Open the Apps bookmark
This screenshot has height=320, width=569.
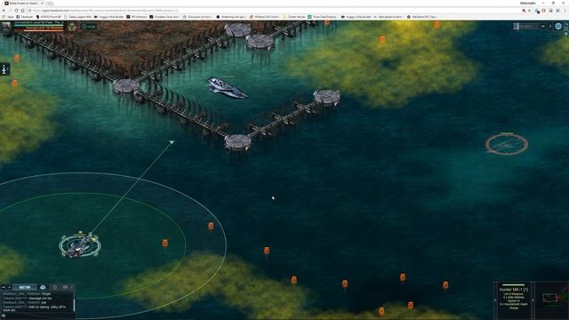click(x=8, y=17)
